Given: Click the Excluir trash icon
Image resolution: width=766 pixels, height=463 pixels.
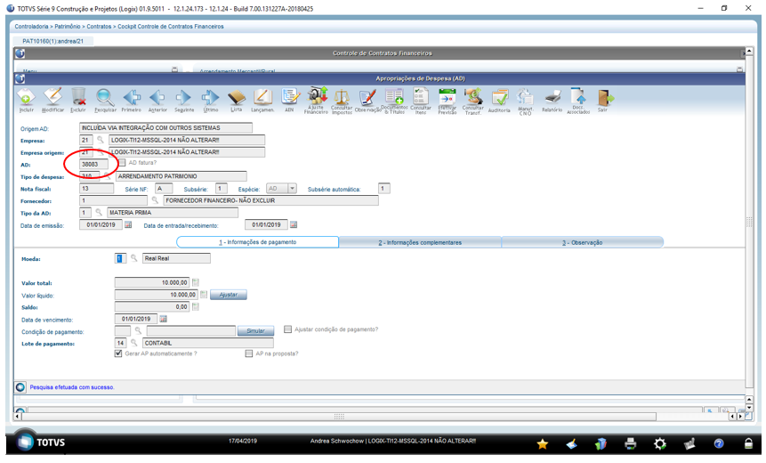Looking at the screenshot, I should pos(78,98).
